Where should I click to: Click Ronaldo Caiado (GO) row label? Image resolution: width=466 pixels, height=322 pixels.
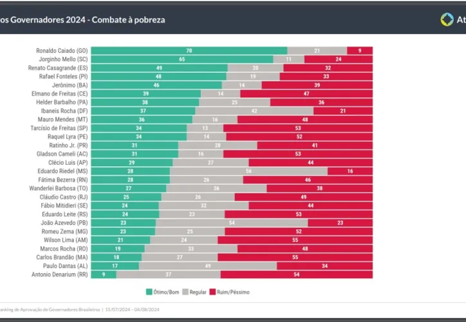tap(62, 50)
